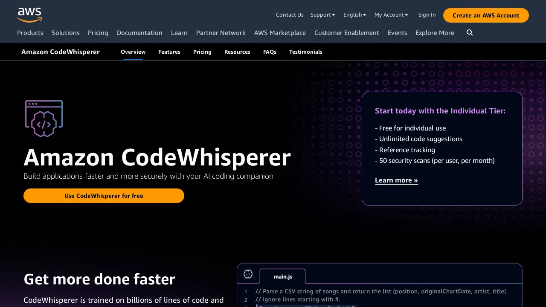Click the brain icon beside main.js tab
This screenshot has height=307, width=546.
[248, 274]
